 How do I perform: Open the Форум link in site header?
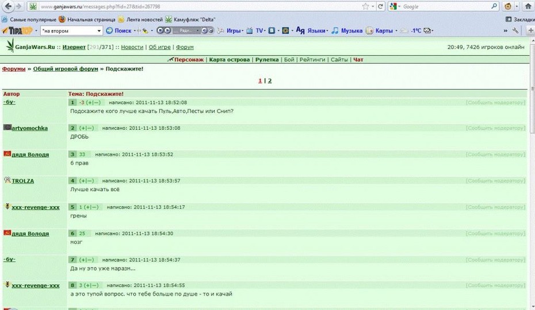(x=185, y=47)
